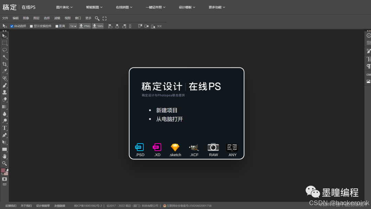Viewport: 371px width, 209px height.
Task: Expand the 更多功能 dropdown menu
Action: point(217,7)
